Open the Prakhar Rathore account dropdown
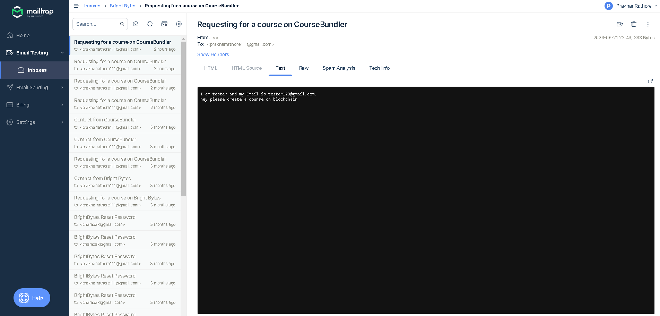Image resolution: width=660 pixels, height=316 pixels. click(x=630, y=6)
